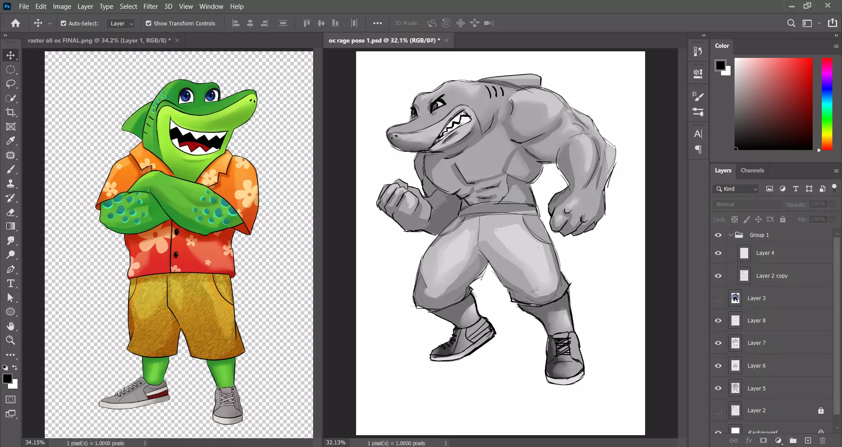This screenshot has height=447, width=842.
Task: Add a layer mask from the Layers panel footer
Action: point(764,440)
